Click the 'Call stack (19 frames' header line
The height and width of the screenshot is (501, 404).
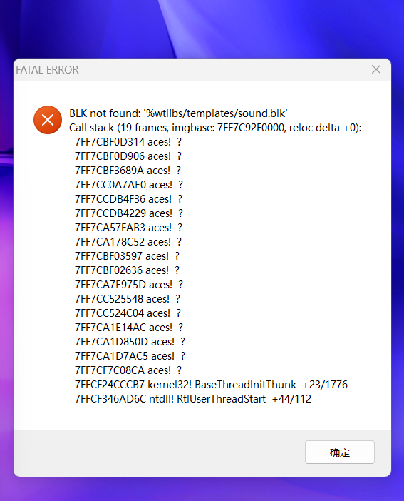pos(215,128)
